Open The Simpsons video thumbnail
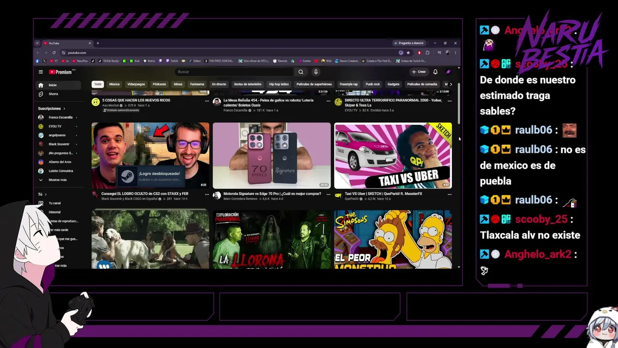618x348 pixels. [393, 239]
